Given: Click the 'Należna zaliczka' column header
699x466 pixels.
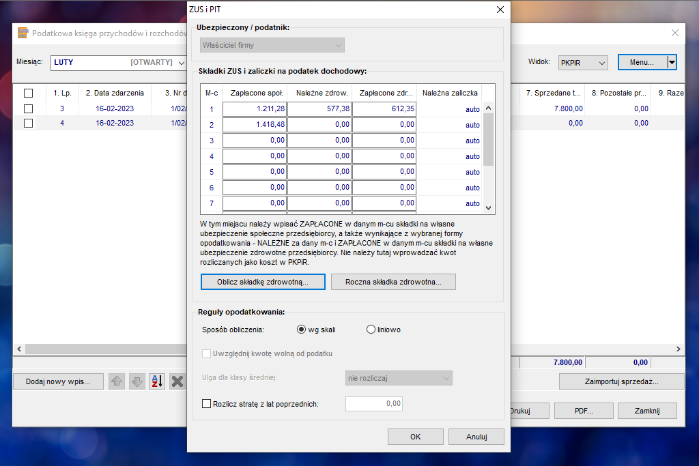Looking at the screenshot, I should [x=450, y=93].
